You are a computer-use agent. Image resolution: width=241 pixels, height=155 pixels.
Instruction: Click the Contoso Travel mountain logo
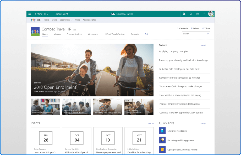[x=112, y=14]
